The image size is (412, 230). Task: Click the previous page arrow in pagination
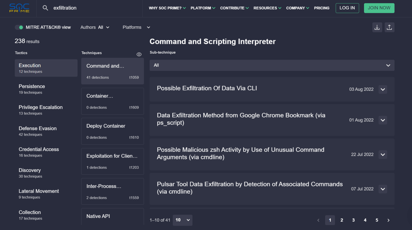point(318,220)
